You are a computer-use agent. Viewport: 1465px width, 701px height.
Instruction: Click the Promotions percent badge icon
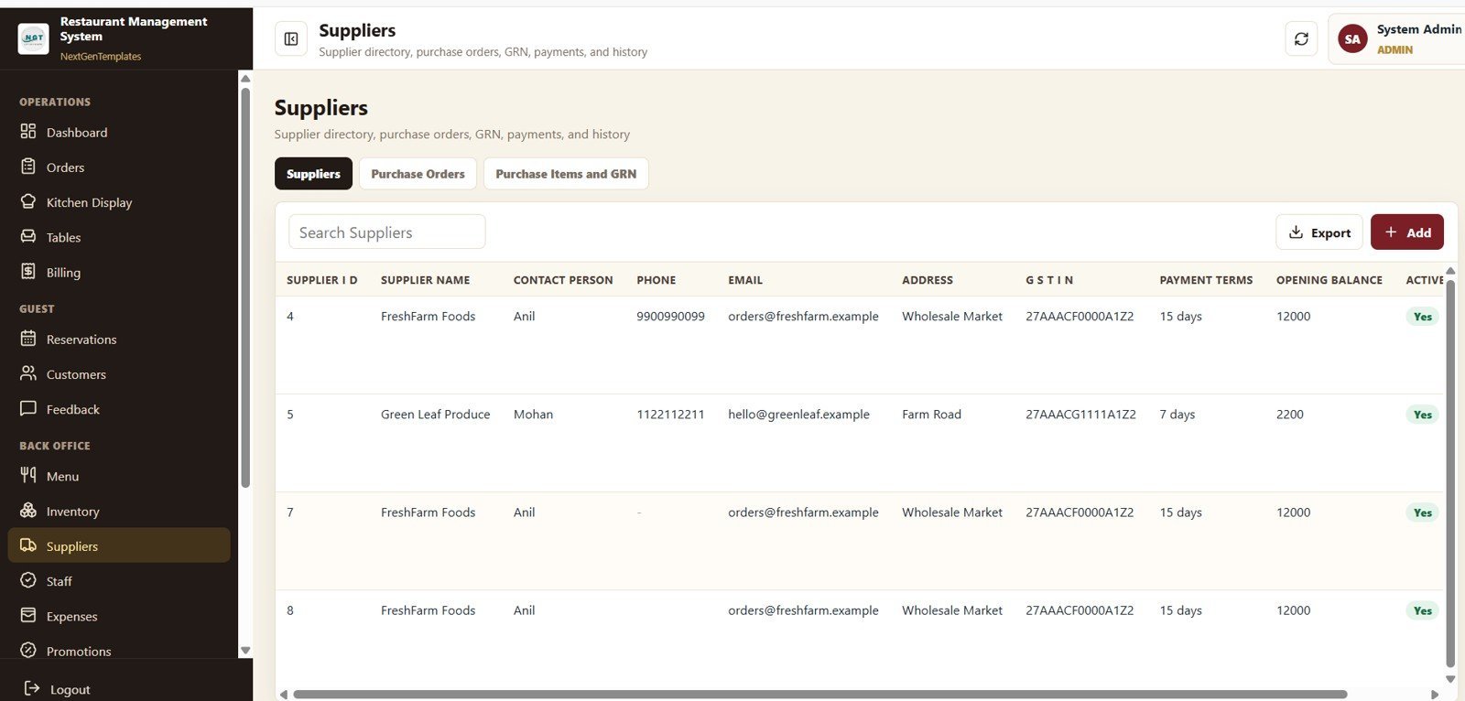[28, 651]
